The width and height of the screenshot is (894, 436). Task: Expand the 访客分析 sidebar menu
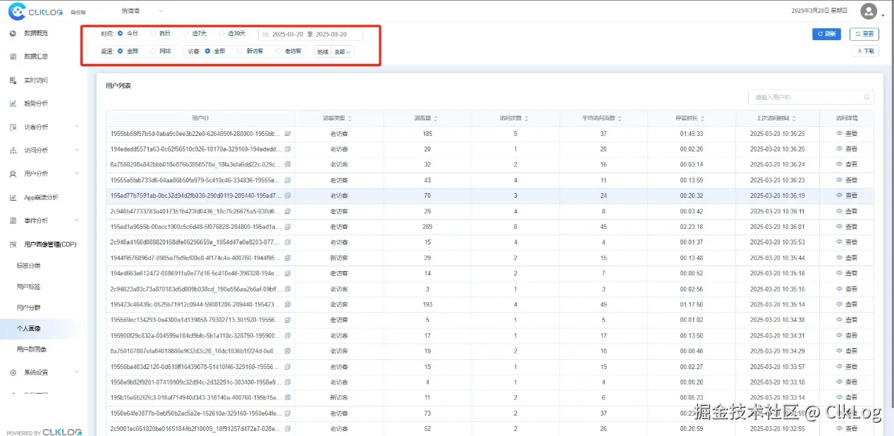pos(77,127)
